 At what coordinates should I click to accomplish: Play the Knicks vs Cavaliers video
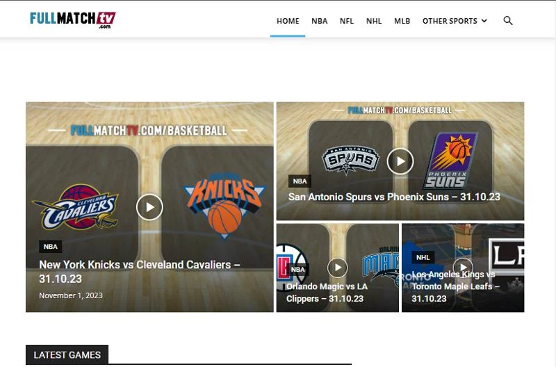pyautogui.click(x=149, y=207)
